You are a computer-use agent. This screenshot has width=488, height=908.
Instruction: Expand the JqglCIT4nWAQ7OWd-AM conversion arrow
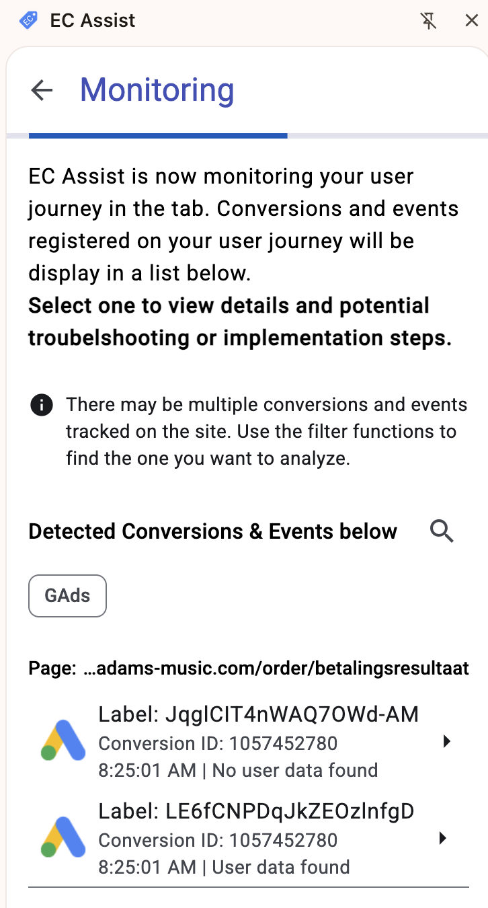point(445,742)
